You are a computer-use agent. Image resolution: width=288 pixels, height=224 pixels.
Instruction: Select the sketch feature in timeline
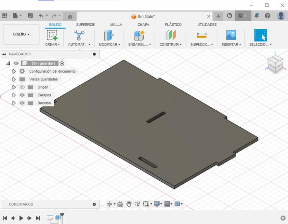click(50, 218)
